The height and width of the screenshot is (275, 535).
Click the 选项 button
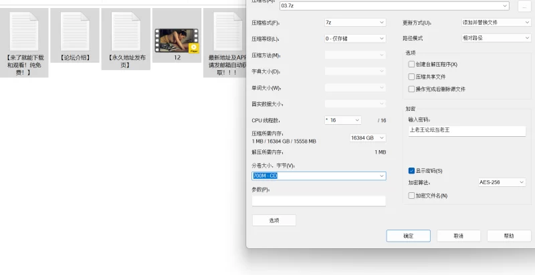point(274,220)
